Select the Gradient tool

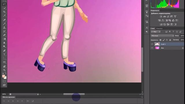[x=4, y=39]
